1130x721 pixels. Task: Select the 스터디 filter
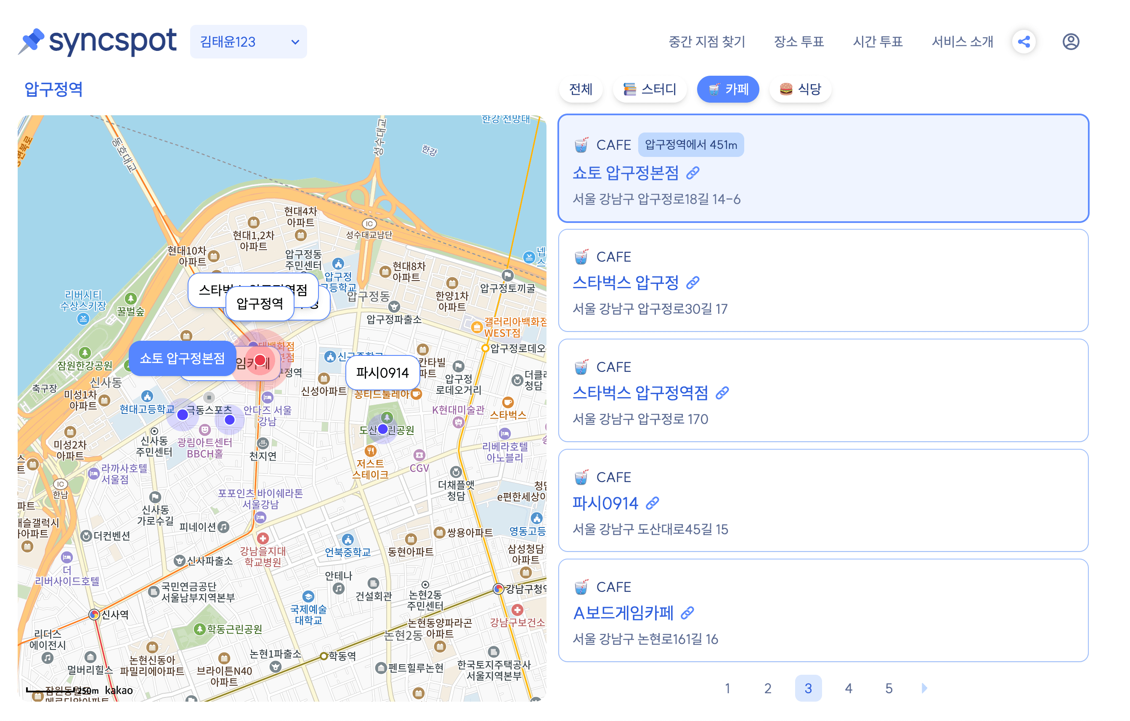pyautogui.click(x=650, y=89)
